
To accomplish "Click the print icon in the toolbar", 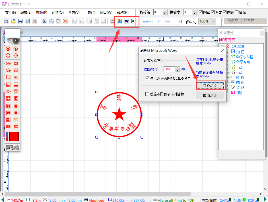I will [34, 21].
